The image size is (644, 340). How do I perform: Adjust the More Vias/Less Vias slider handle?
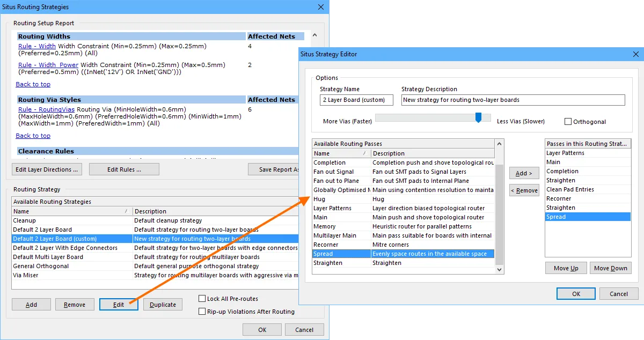(x=478, y=117)
